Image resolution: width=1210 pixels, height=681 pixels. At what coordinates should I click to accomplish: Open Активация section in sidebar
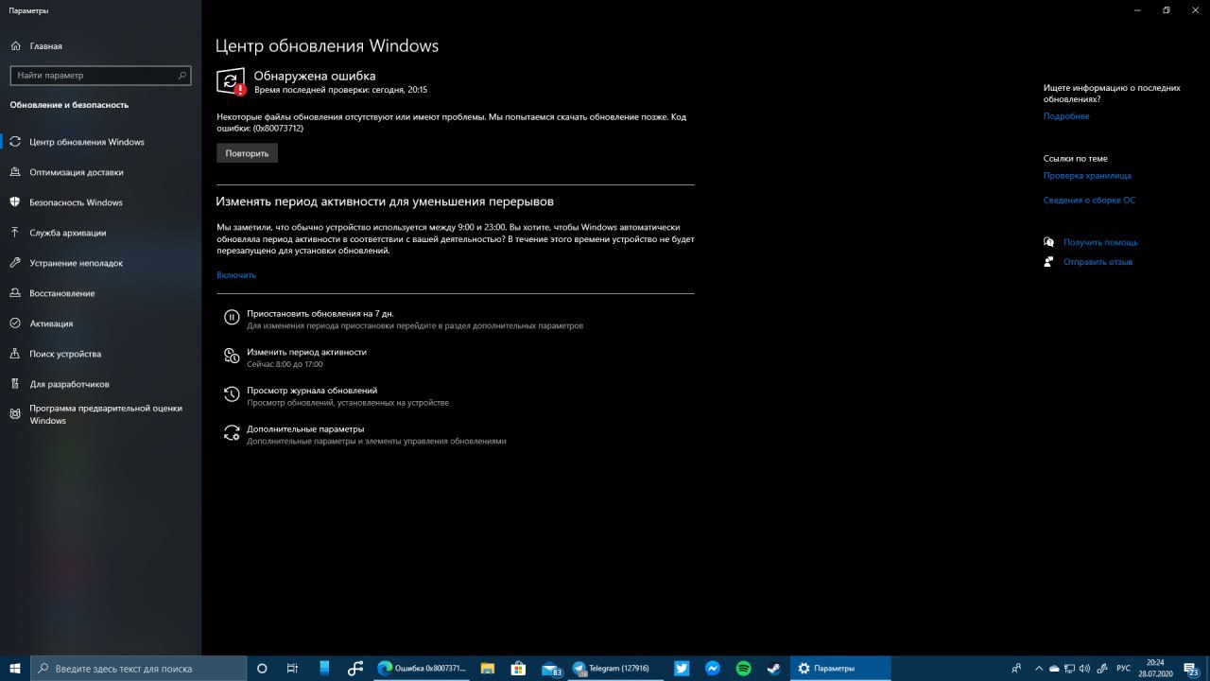pyautogui.click(x=51, y=323)
